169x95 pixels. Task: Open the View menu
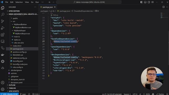[x=27, y=2]
